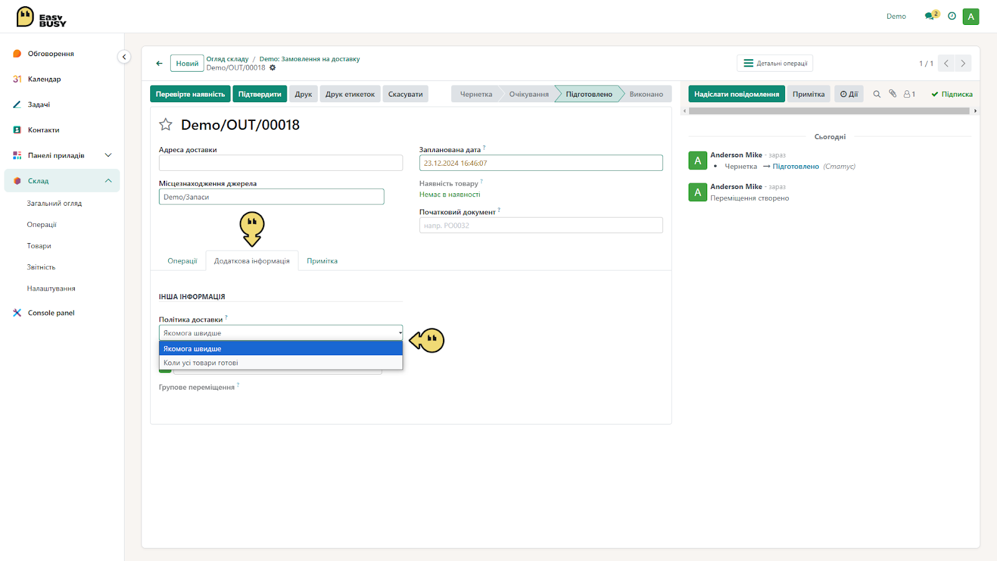Click the paperclip attachments icon

(x=892, y=93)
